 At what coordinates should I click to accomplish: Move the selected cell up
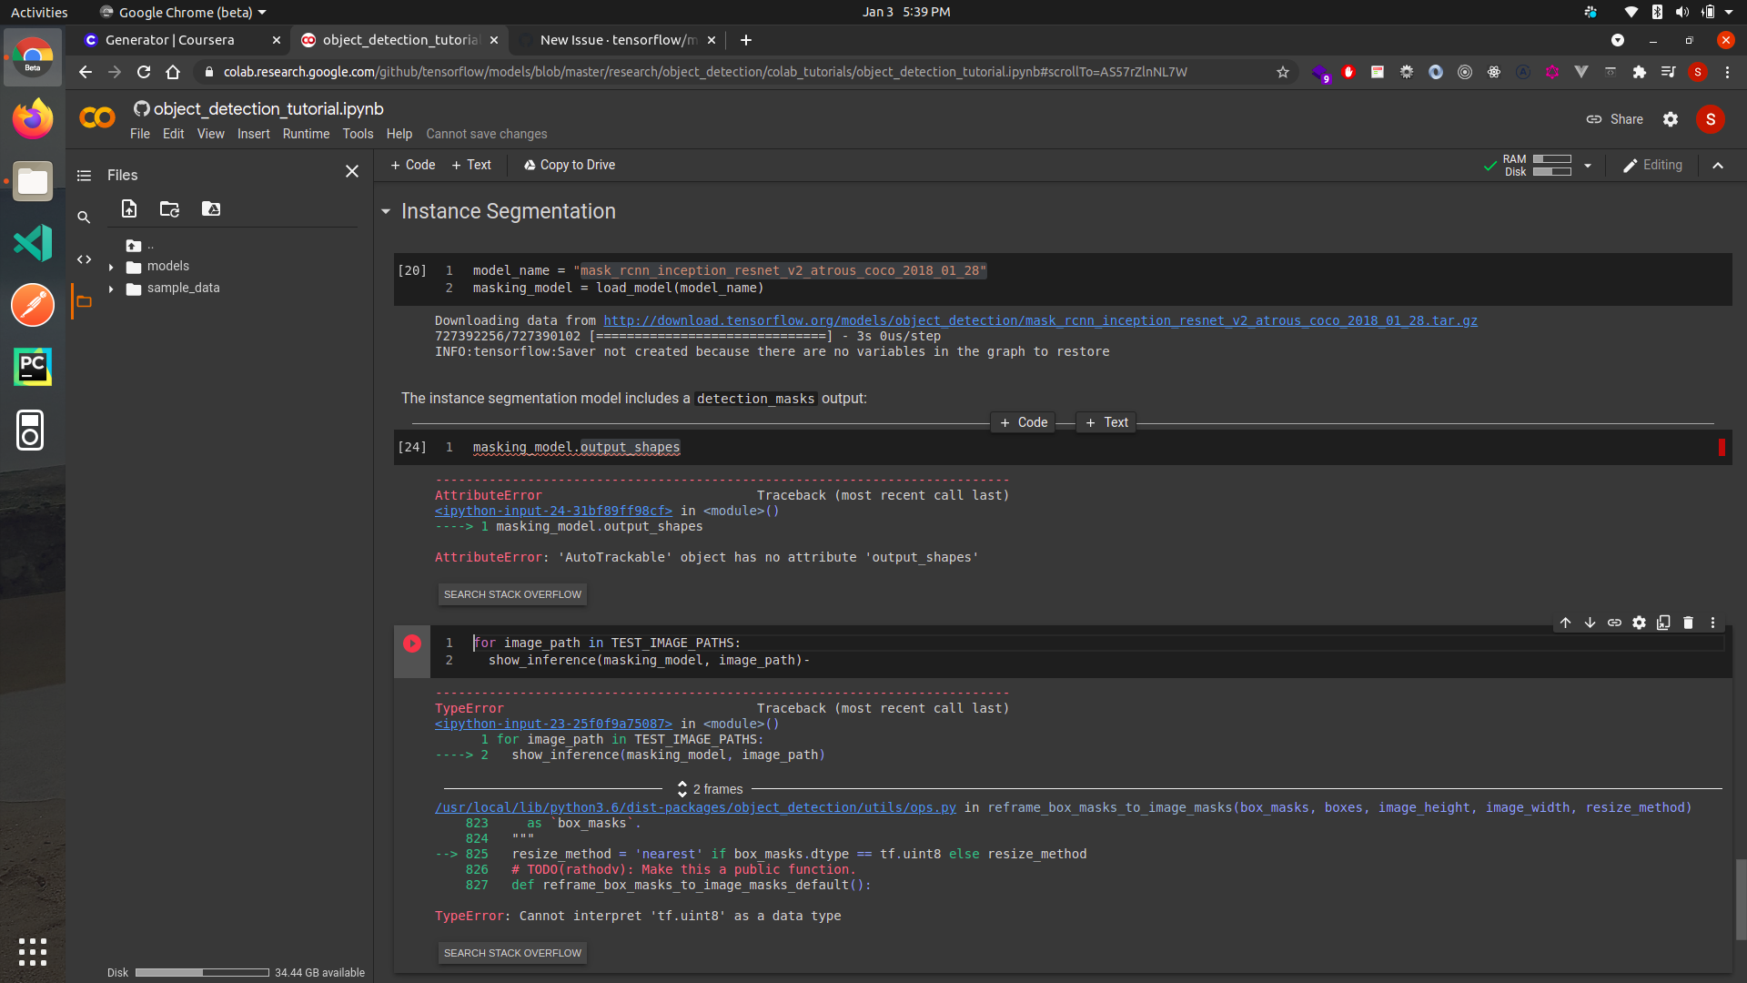pos(1566,623)
